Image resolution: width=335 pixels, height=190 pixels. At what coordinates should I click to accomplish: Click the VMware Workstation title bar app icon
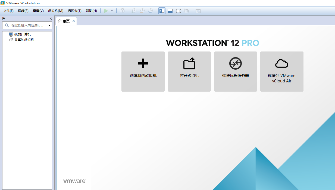click(3, 3)
